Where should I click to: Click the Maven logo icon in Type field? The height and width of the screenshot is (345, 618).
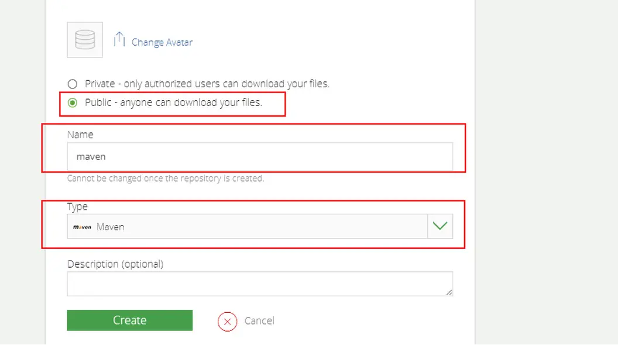[x=82, y=227]
